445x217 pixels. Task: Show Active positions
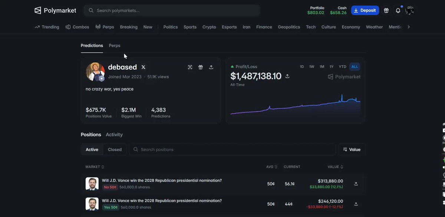click(x=92, y=149)
